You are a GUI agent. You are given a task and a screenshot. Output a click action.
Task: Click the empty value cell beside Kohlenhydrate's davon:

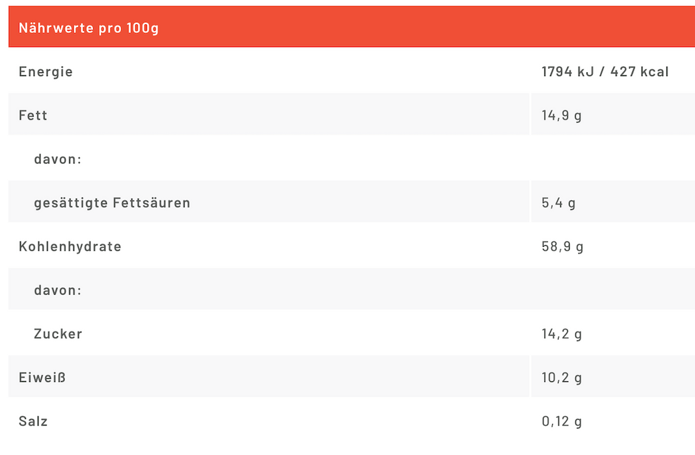(x=612, y=290)
